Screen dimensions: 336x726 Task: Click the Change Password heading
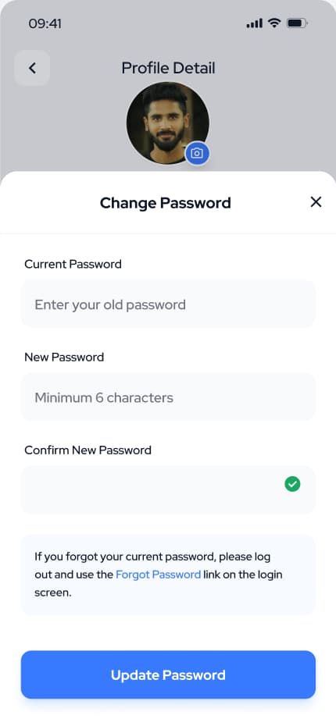[166, 203]
